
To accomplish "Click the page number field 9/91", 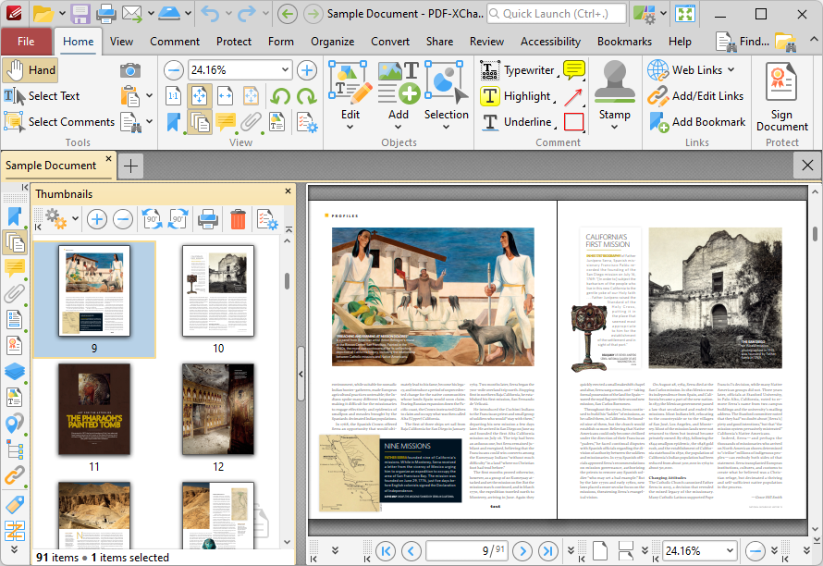I will click(467, 551).
